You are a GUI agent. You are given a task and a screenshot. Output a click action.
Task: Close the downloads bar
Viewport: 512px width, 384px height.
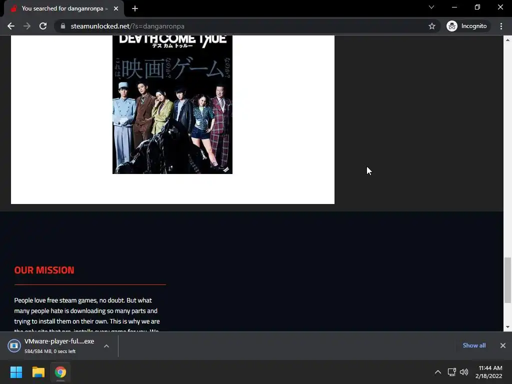pyautogui.click(x=503, y=345)
